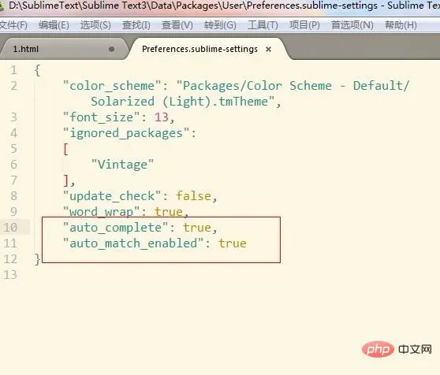The width and height of the screenshot is (440, 375).
Task: Open the 帮助(H) menu
Action: pyautogui.click(x=401, y=25)
